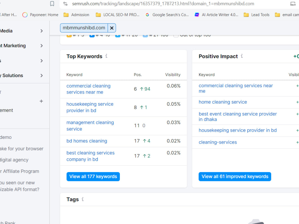Viewport: 299px width, 224px height.
Task: Open 'commercial cleaning services near me' in Positive Impact
Action: [236, 88]
